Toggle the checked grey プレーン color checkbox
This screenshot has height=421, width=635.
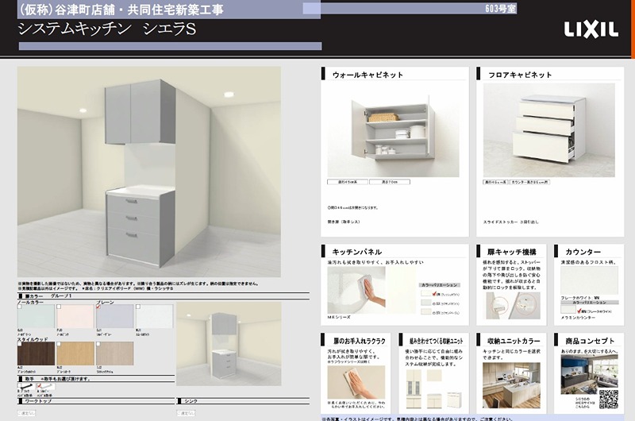click(x=98, y=307)
